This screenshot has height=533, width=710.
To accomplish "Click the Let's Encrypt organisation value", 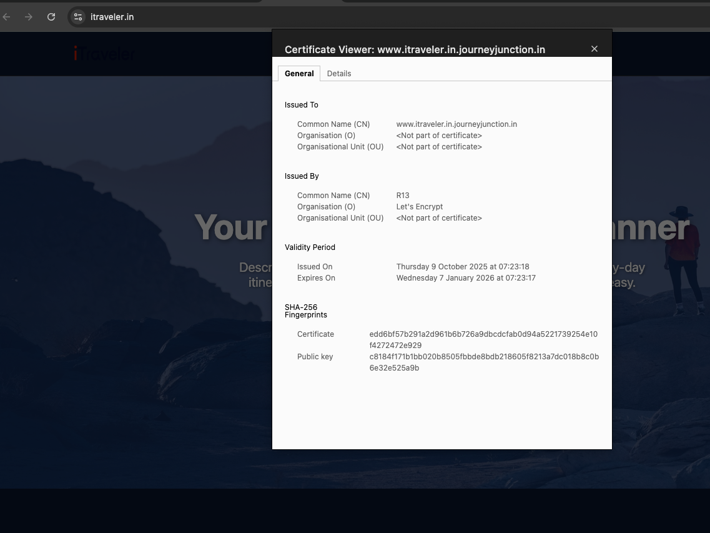I will click(x=420, y=207).
